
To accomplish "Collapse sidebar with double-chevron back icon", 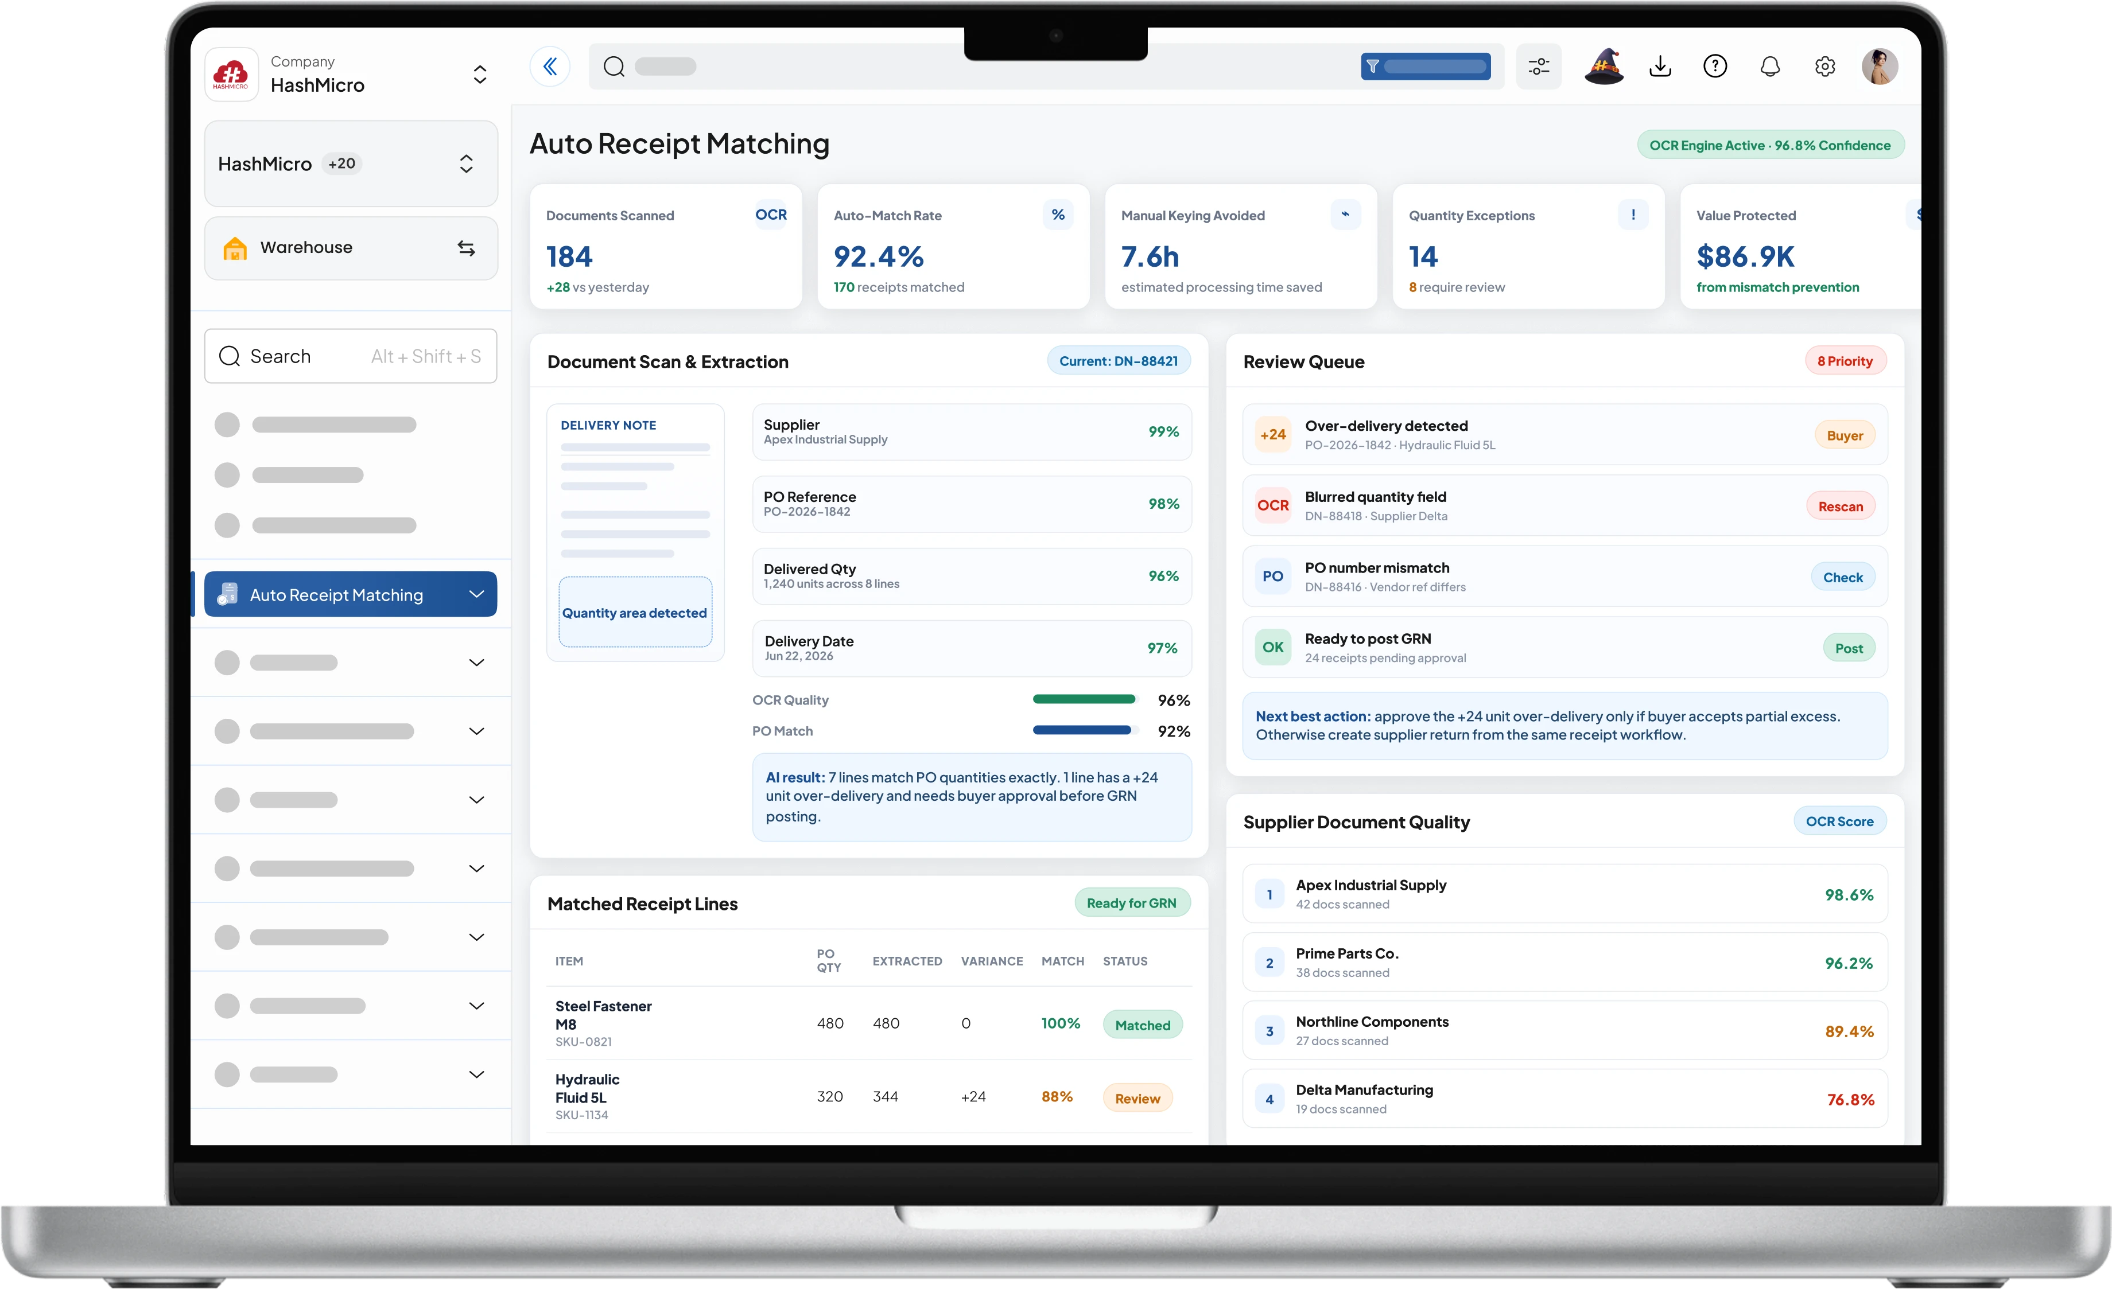I will 550,66.
